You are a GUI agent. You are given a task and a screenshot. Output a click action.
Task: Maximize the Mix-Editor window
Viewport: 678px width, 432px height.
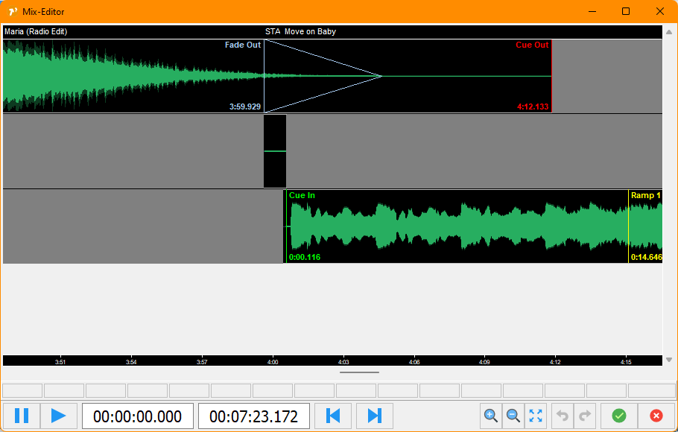pos(626,12)
